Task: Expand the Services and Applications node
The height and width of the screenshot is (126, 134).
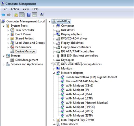Action: [x=4, y=65]
